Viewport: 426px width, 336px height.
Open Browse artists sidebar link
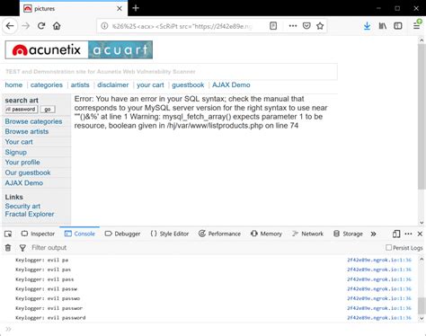(x=27, y=132)
